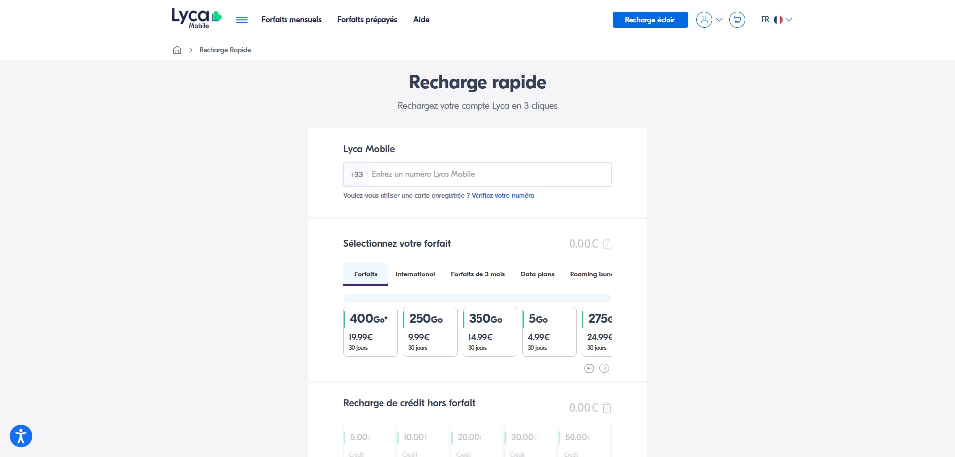Click the hors forfait 0.00€ total
This screenshot has width=955, height=457.
tap(583, 408)
